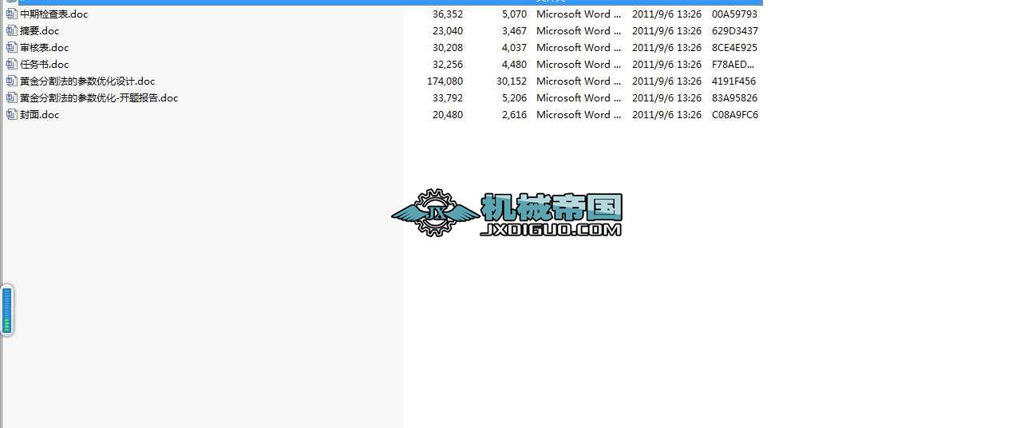Click the 2011/9/6 13:26 date in 任务书.doc row
1016x428 pixels.
[x=667, y=65]
